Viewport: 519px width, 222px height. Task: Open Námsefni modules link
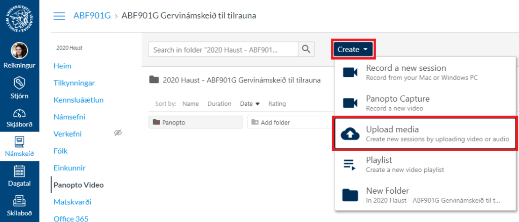coord(69,117)
